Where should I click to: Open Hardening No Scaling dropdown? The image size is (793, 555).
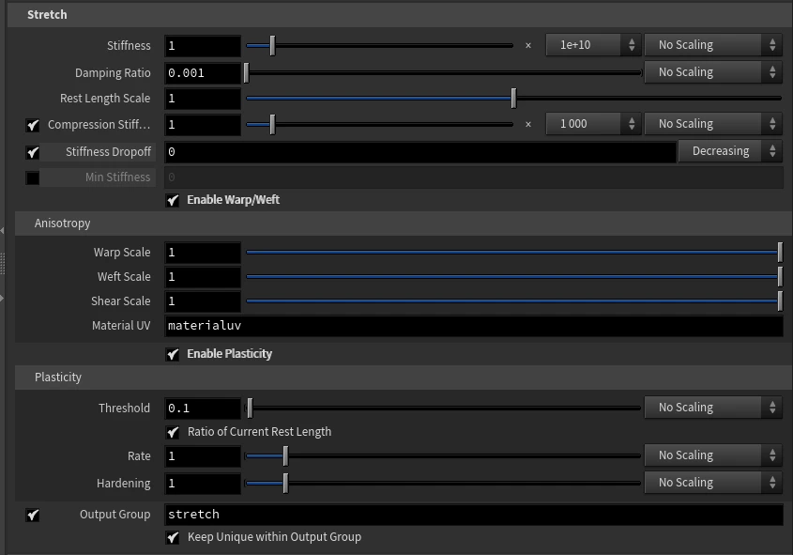(713, 483)
